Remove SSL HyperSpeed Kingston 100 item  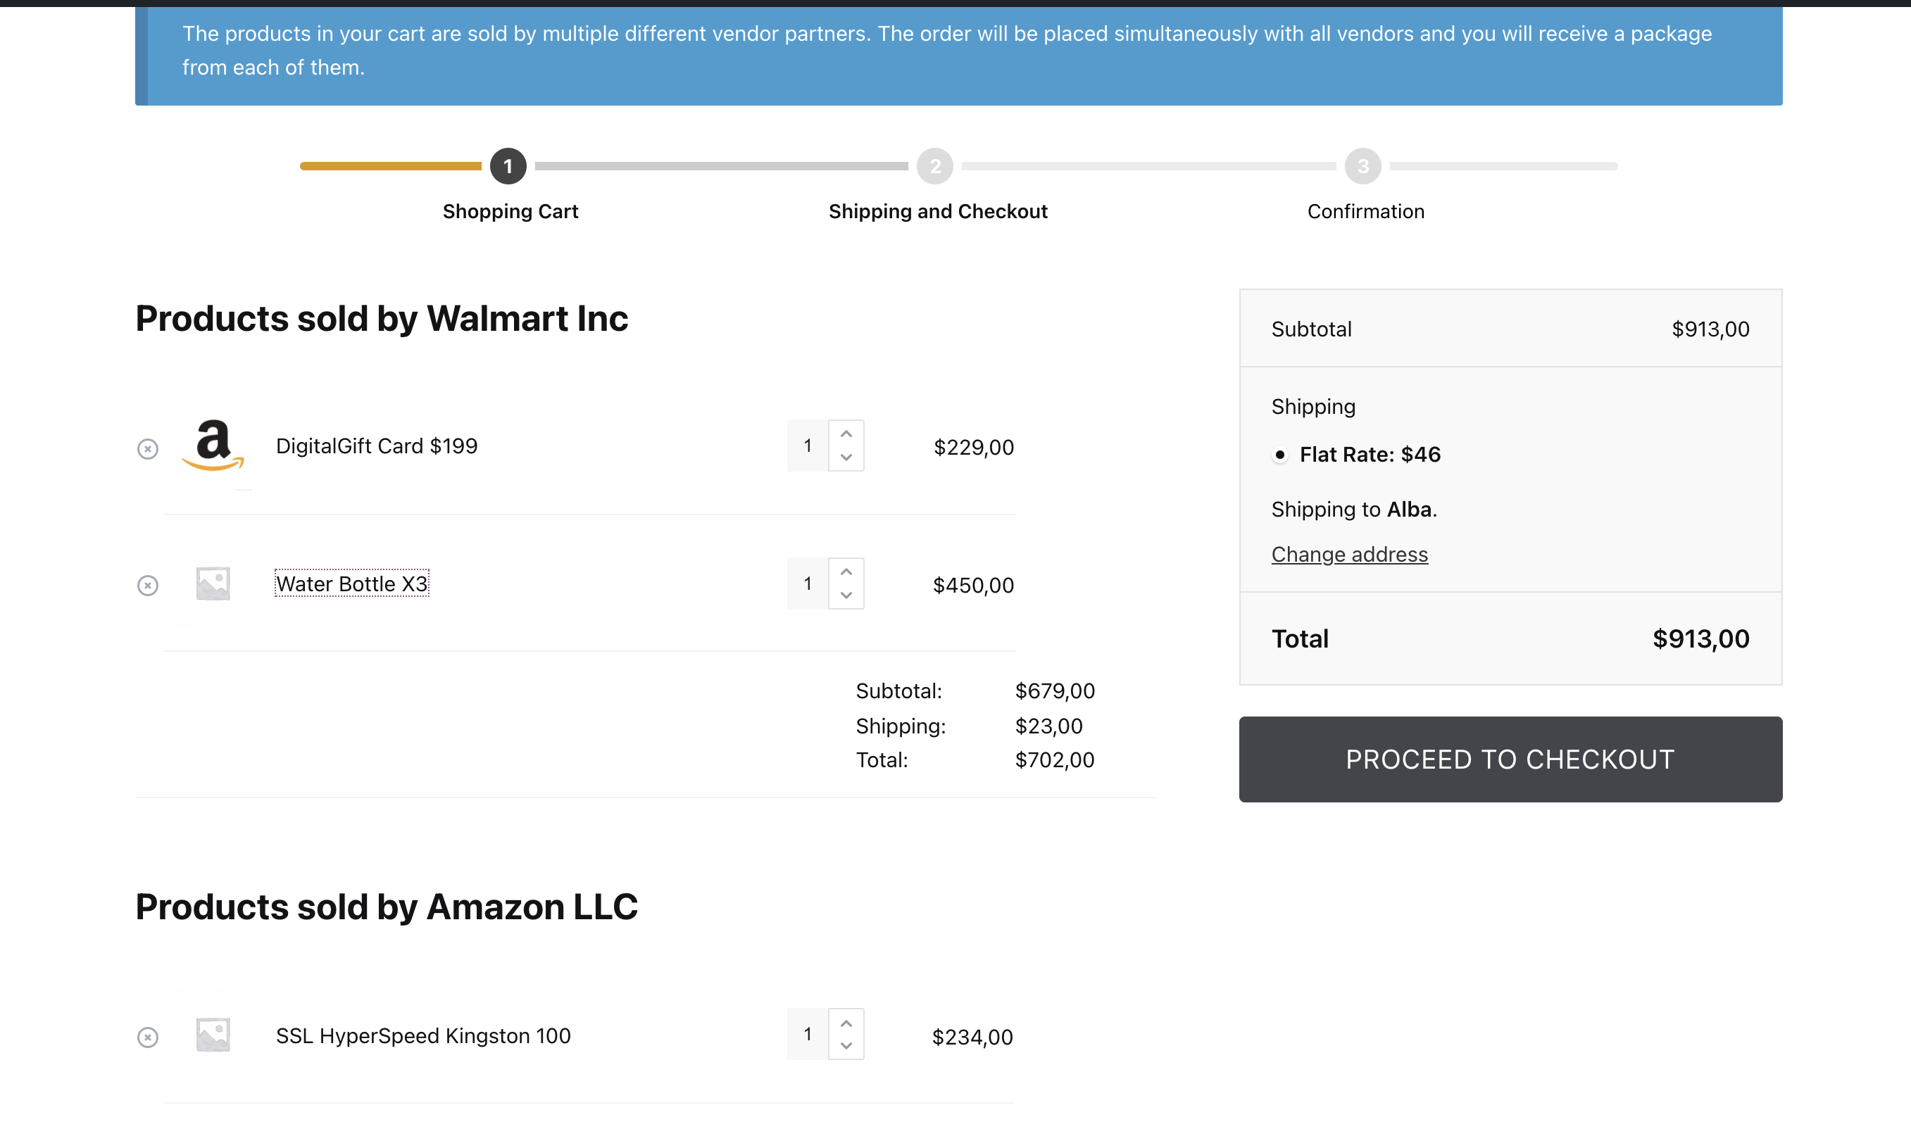(148, 1037)
